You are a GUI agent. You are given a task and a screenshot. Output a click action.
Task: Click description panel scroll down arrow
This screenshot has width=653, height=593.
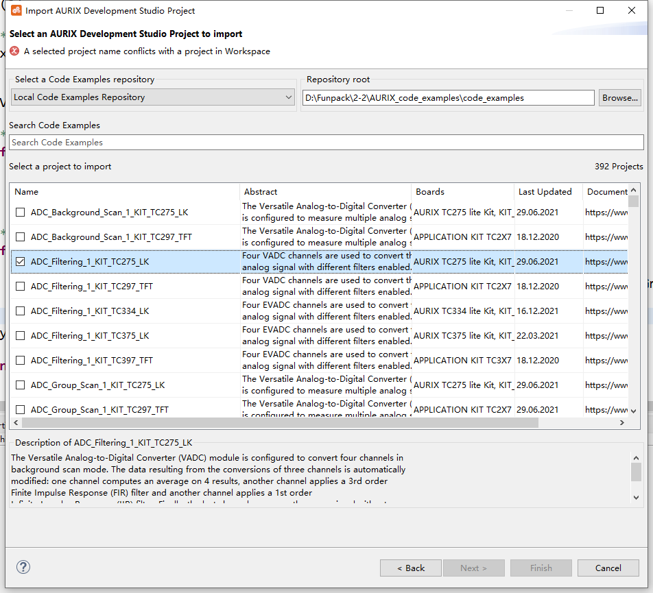[x=636, y=497]
